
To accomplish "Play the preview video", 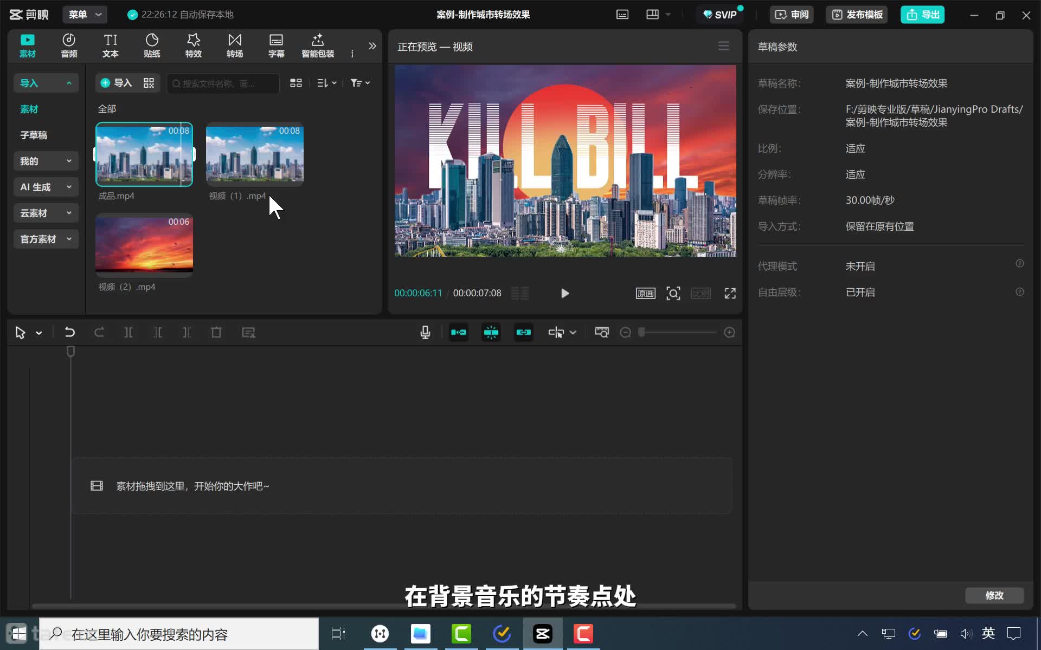I will (564, 293).
